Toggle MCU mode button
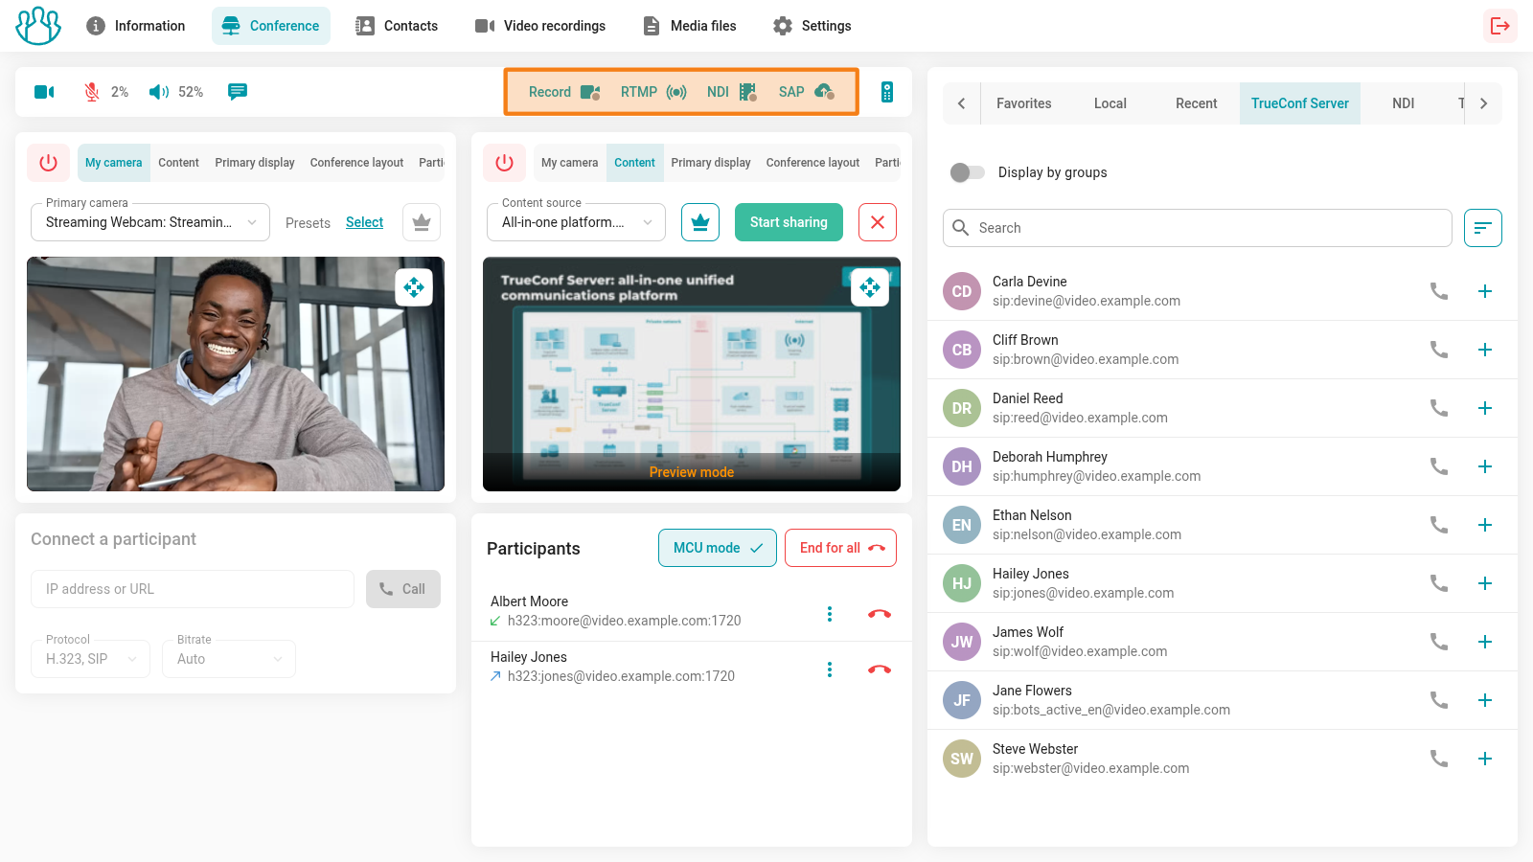Image resolution: width=1533 pixels, height=862 pixels. pyautogui.click(x=718, y=548)
